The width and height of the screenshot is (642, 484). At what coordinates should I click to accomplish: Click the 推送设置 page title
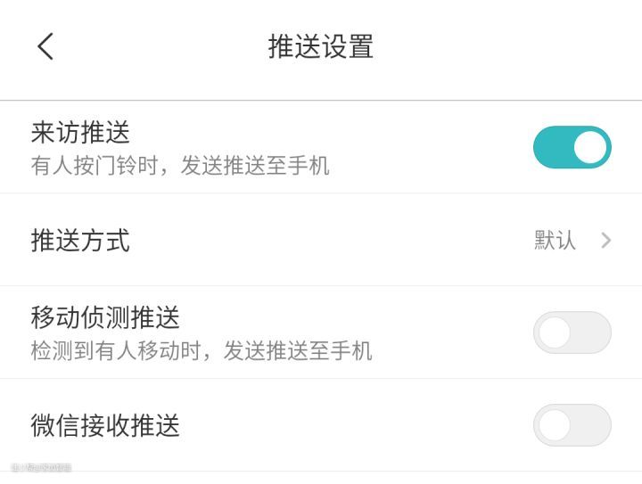[321, 46]
